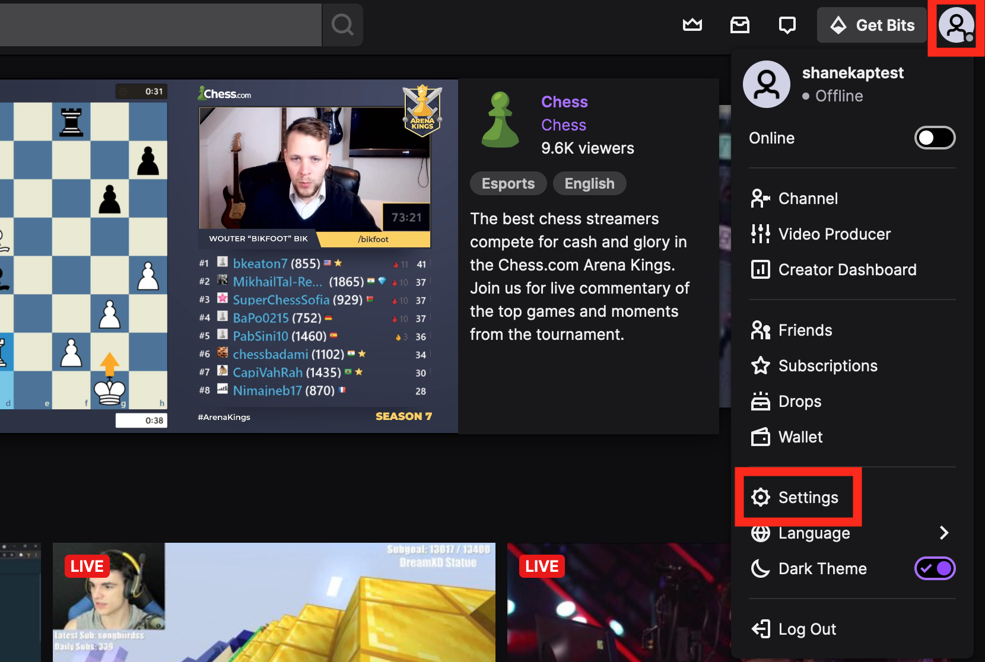The height and width of the screenshot is (662, 985).
Task: Click the Settings gear icon
Action: 761,497
